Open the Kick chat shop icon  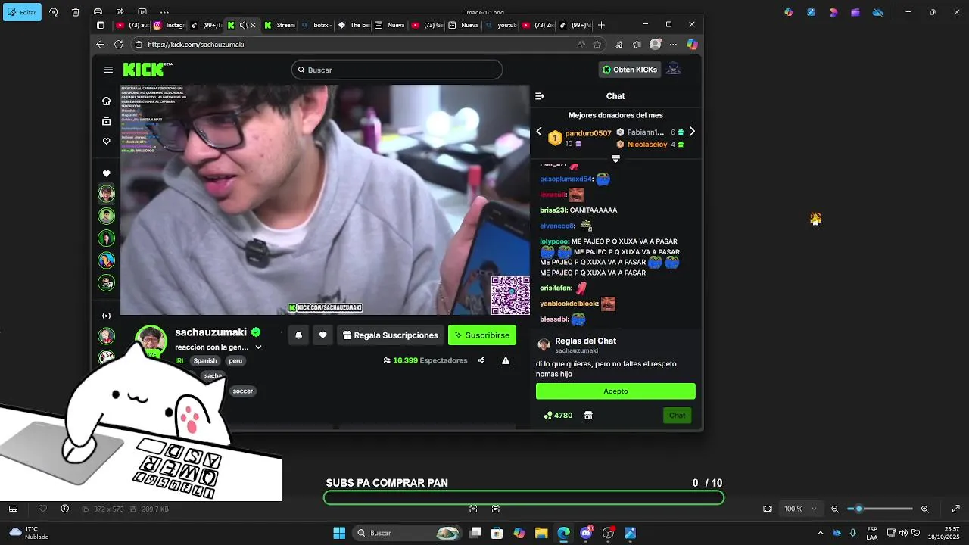click(588, 416)
